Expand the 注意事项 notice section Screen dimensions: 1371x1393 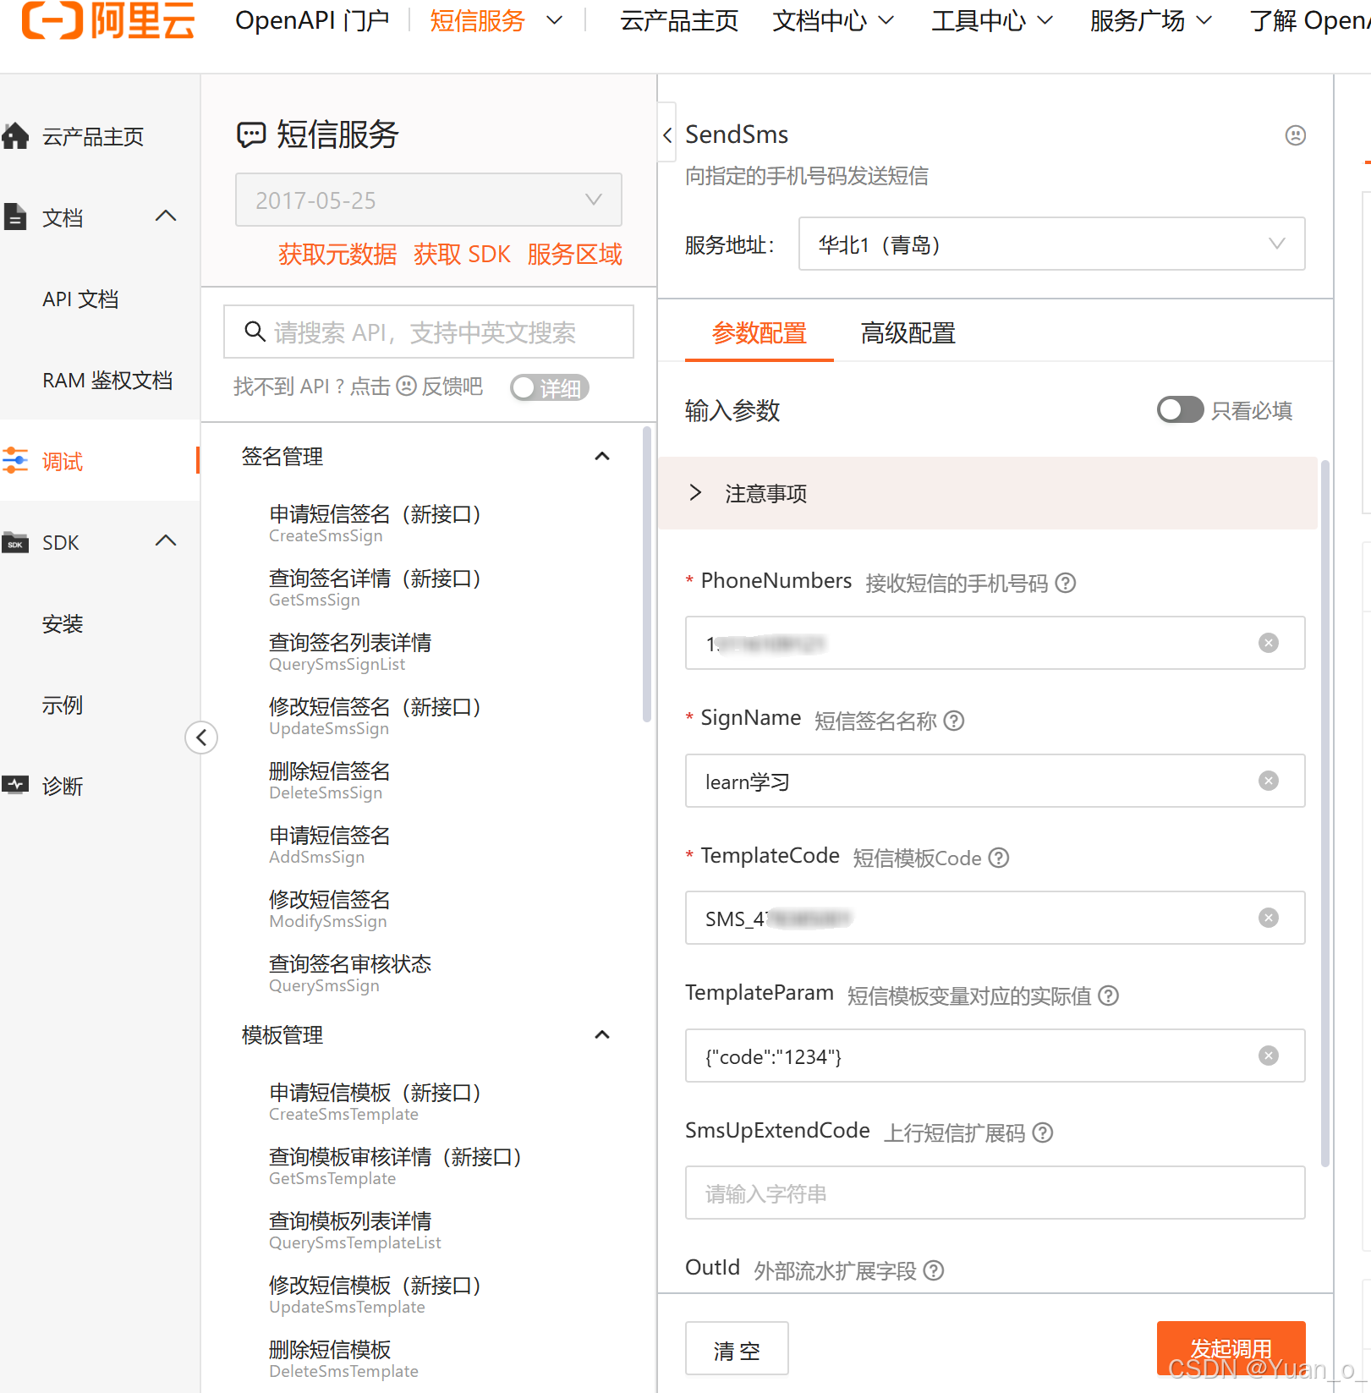tap(987, 493)
